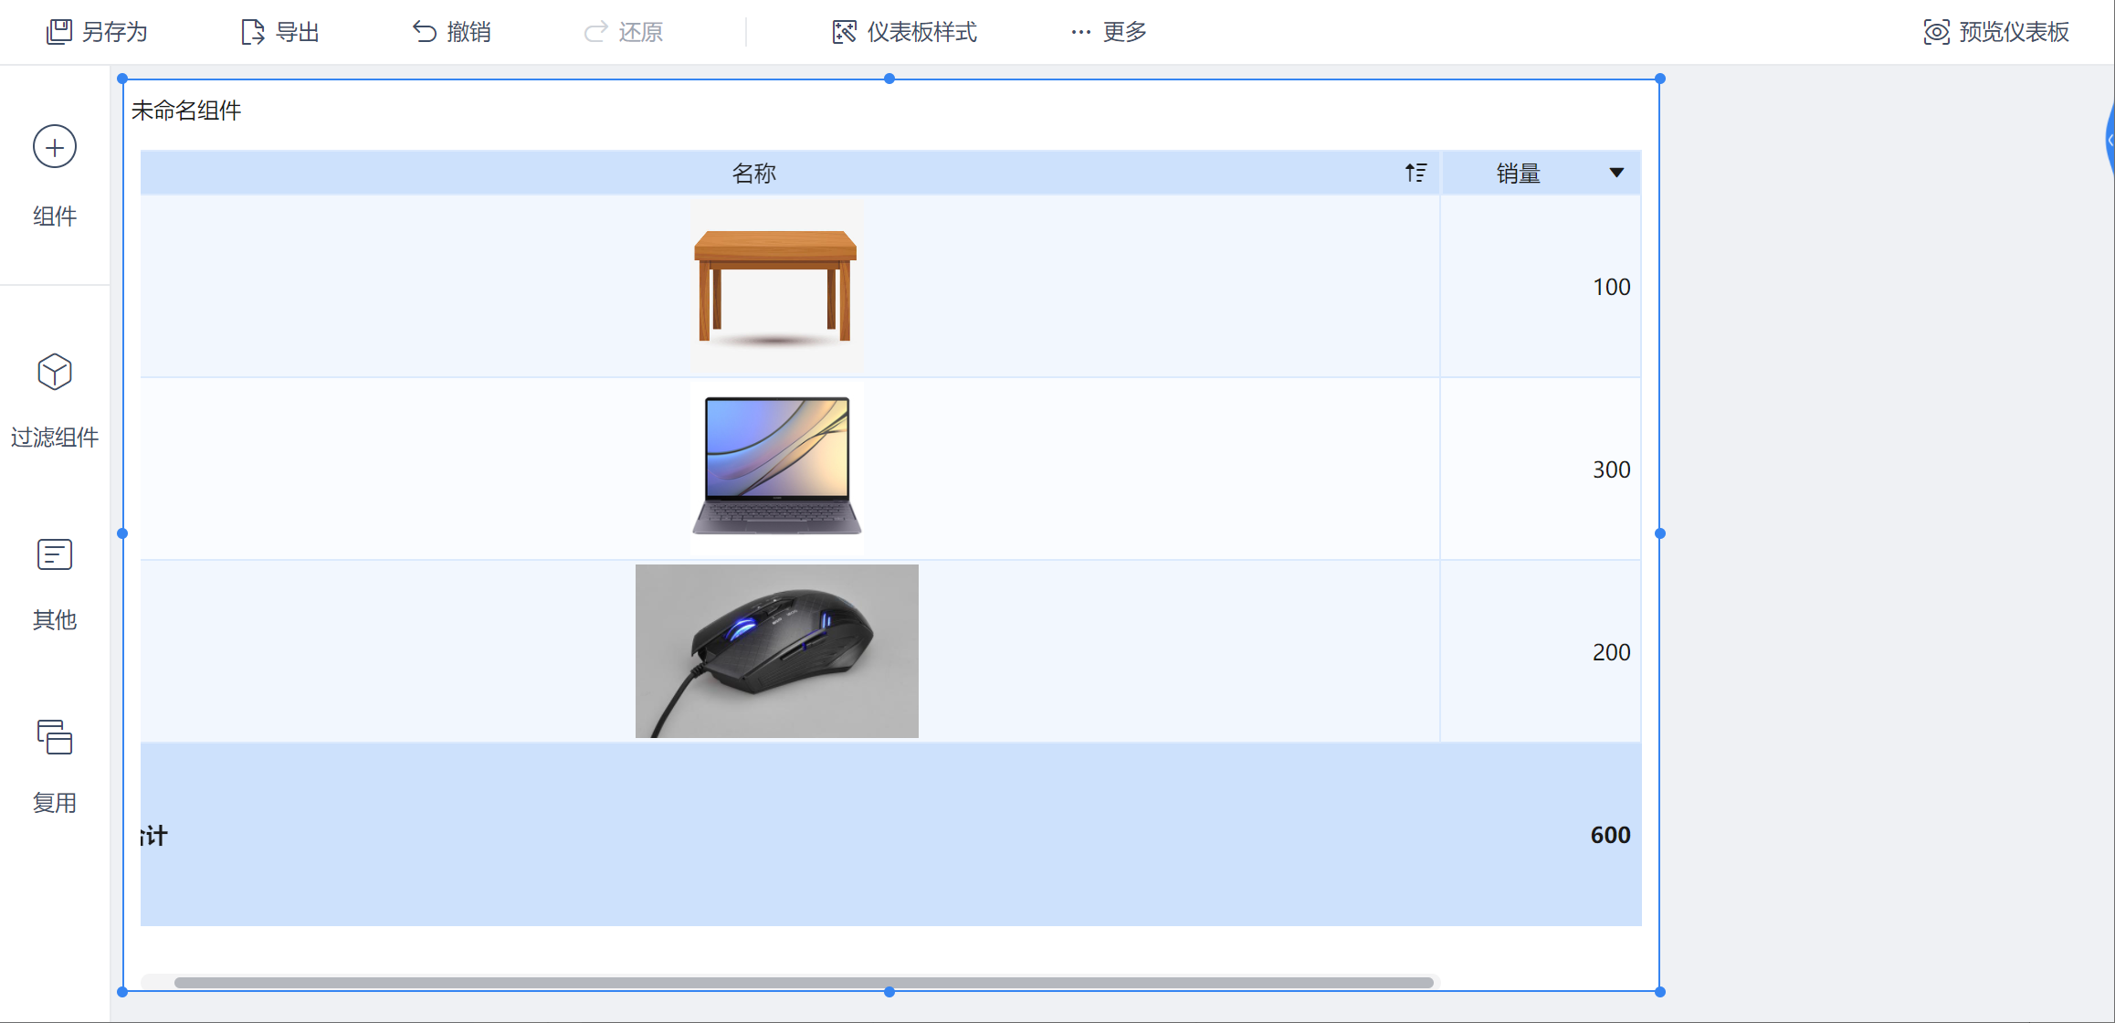The image size is (2115, 1023).
Task: Click the Export (导出) button
Action: click(x=279, y=32)
